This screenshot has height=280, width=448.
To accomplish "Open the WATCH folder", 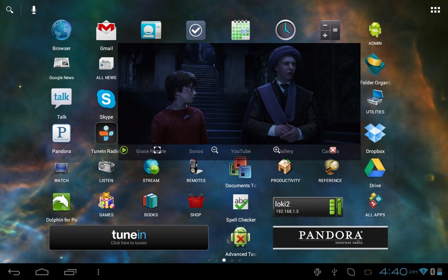I will pyautogui.click(x=61, y=167).
